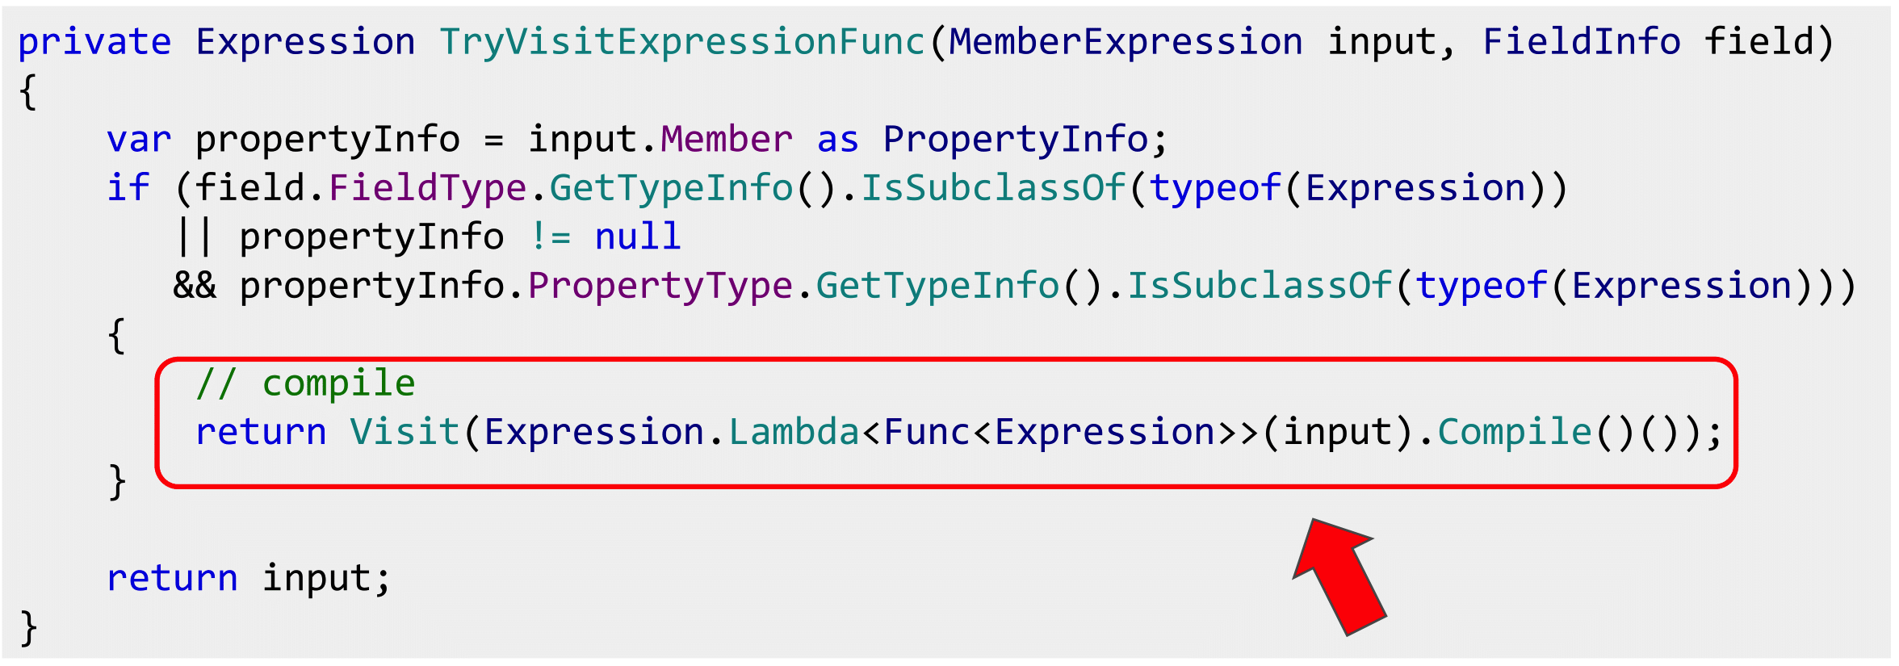Select the Member property of input
The width and height of the screenshot is (1899, 666).
727,140
